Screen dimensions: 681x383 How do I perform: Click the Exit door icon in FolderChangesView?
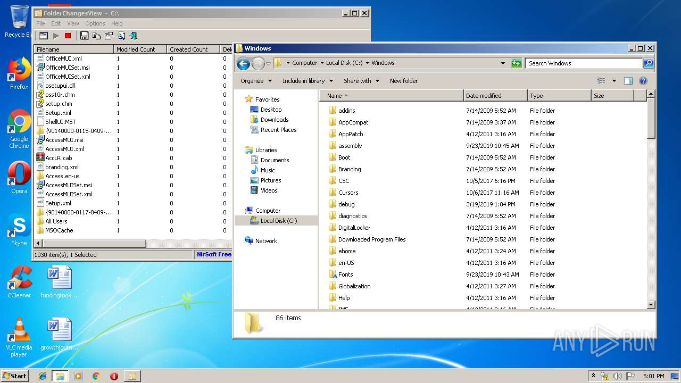point(133,36)
